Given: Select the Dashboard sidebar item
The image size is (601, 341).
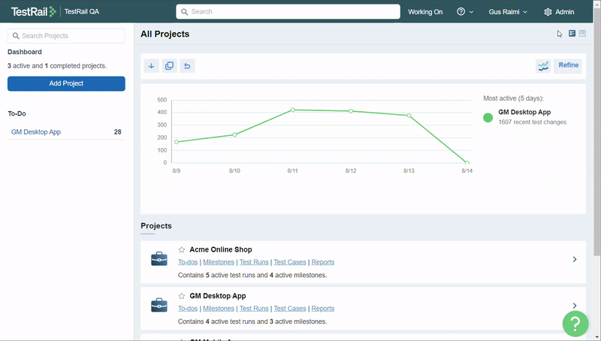Looking at the screenshot, I should [25, 52].
